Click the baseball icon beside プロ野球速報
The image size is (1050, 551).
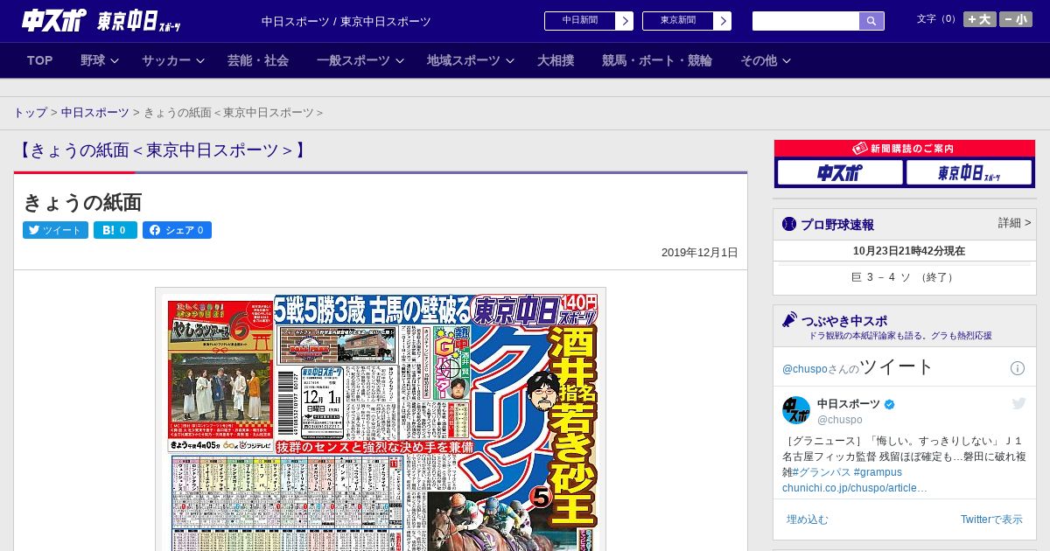pos(789,224)
